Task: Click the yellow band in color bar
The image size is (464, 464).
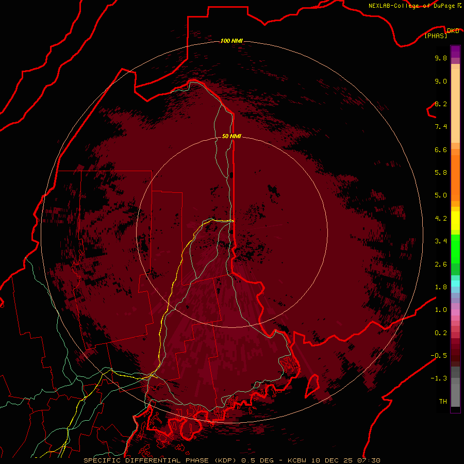Action: [x=455, y=221]
